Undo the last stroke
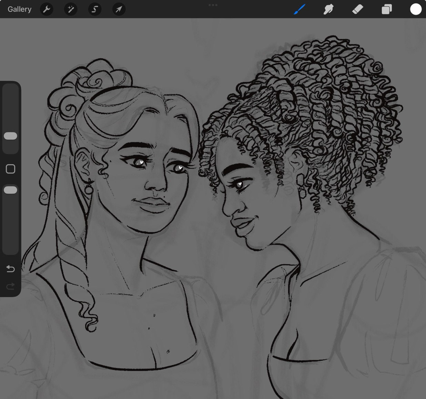 [x=10, y=269]
